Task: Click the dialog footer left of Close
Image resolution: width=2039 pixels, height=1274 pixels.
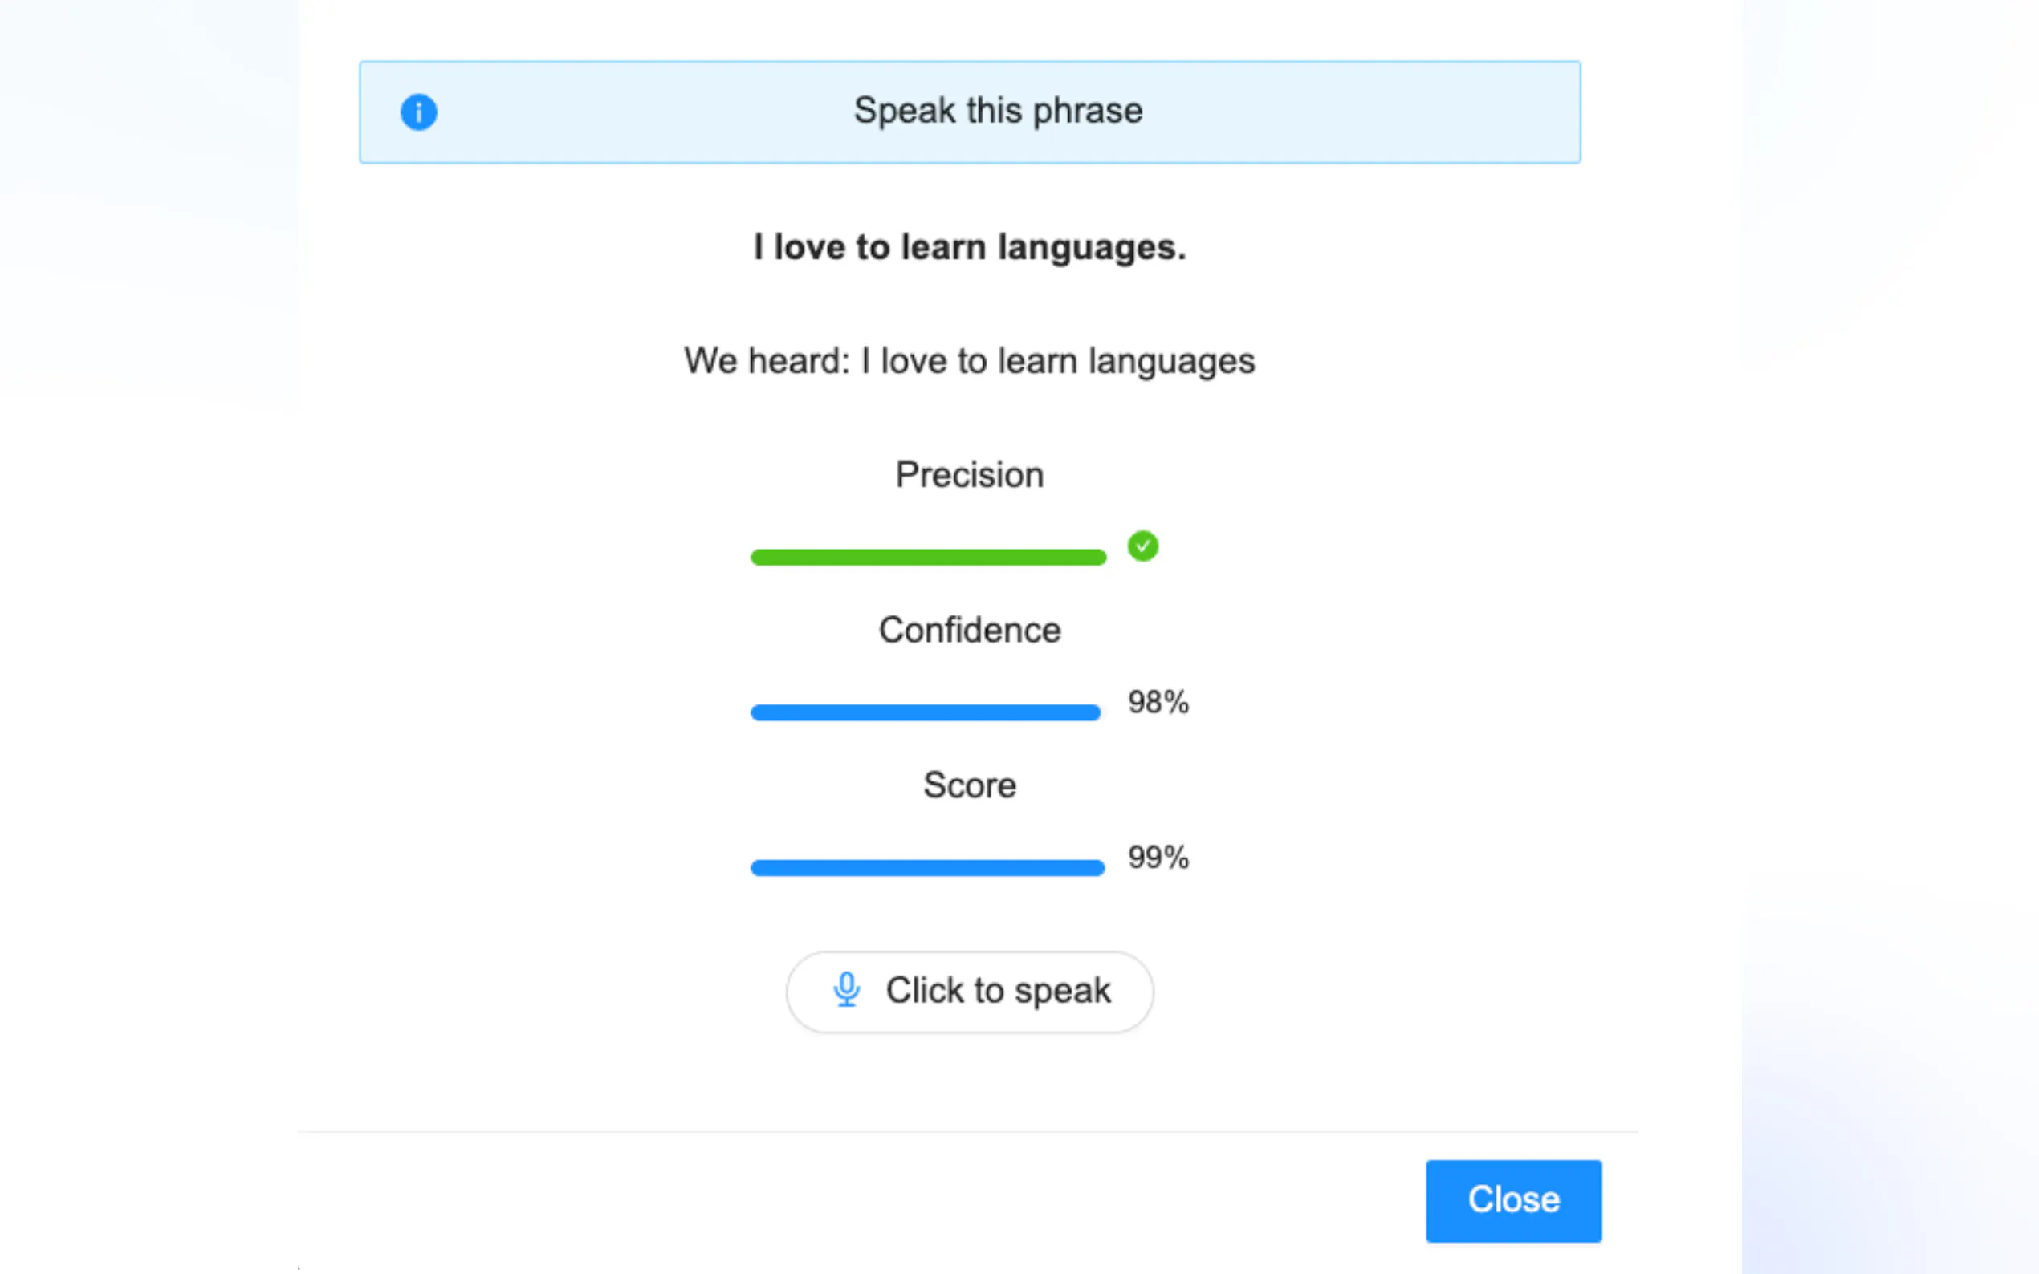Action: [x=843, y=1200]
